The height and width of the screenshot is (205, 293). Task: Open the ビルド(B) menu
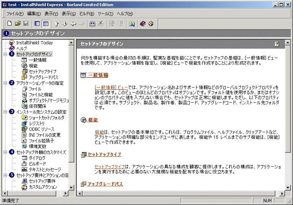pos(87,14)
